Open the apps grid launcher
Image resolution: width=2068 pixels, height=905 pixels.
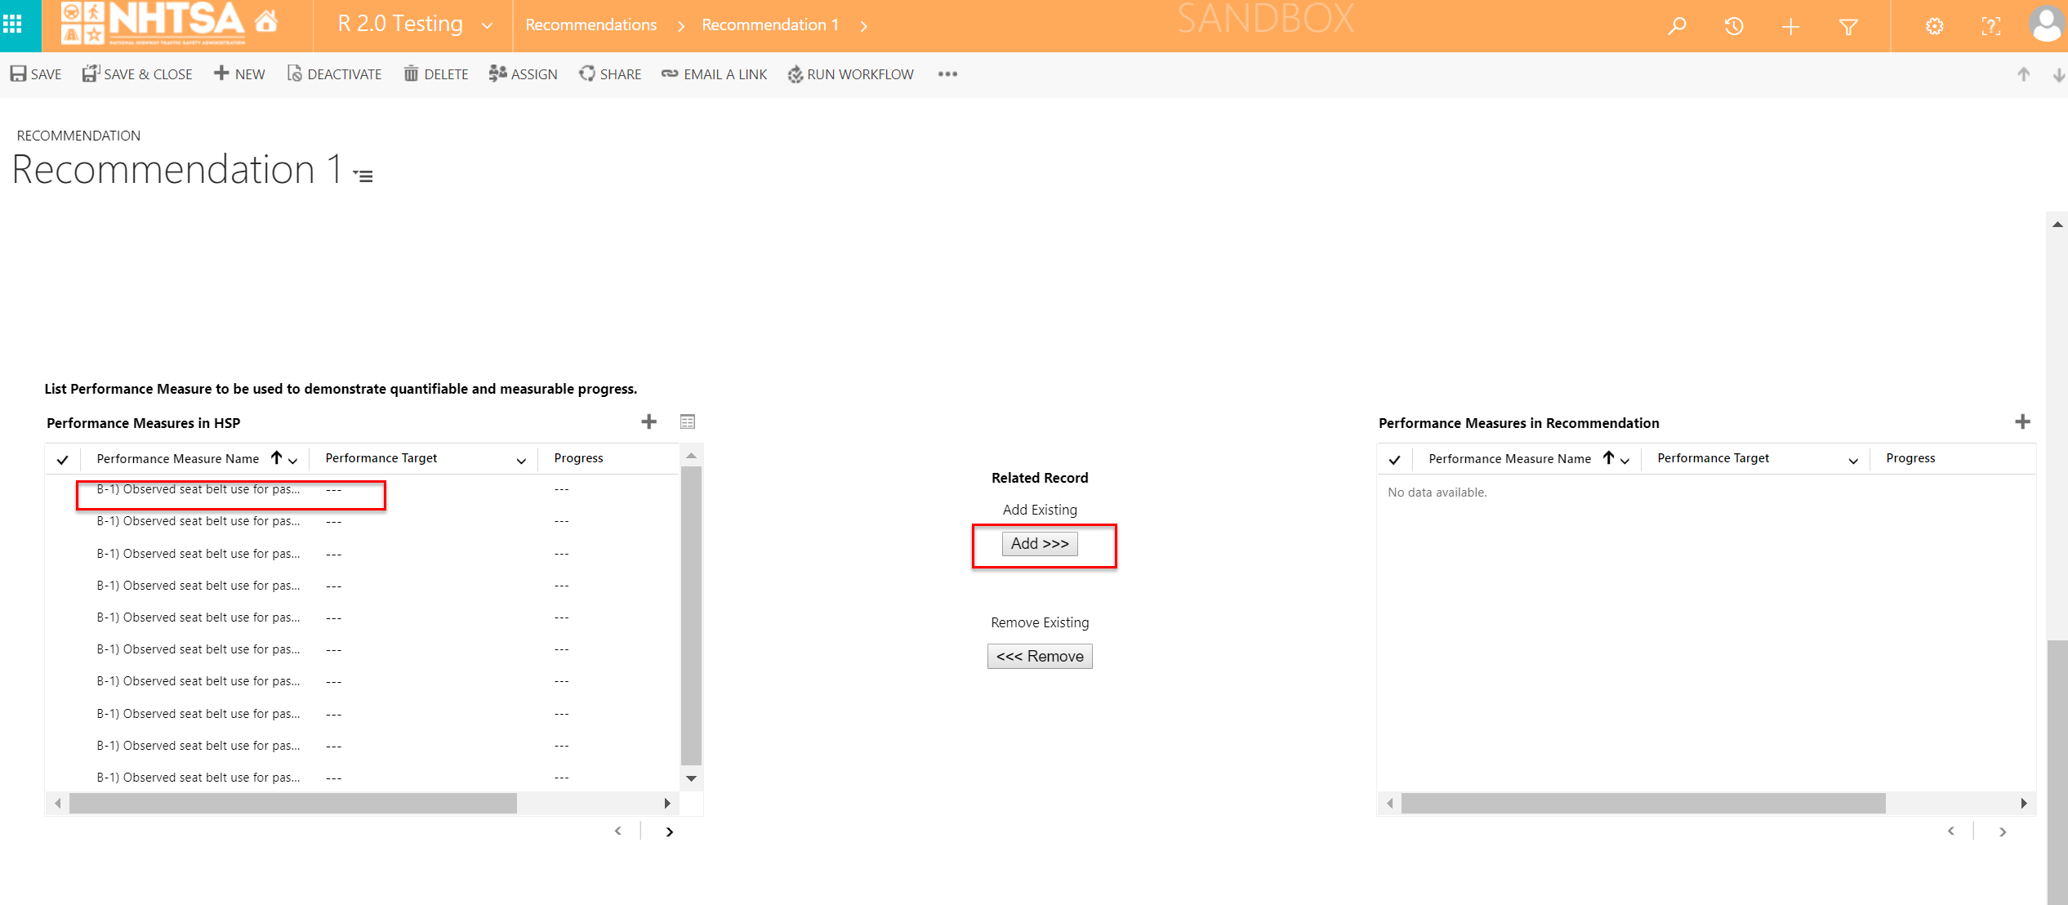click(13, 25)
